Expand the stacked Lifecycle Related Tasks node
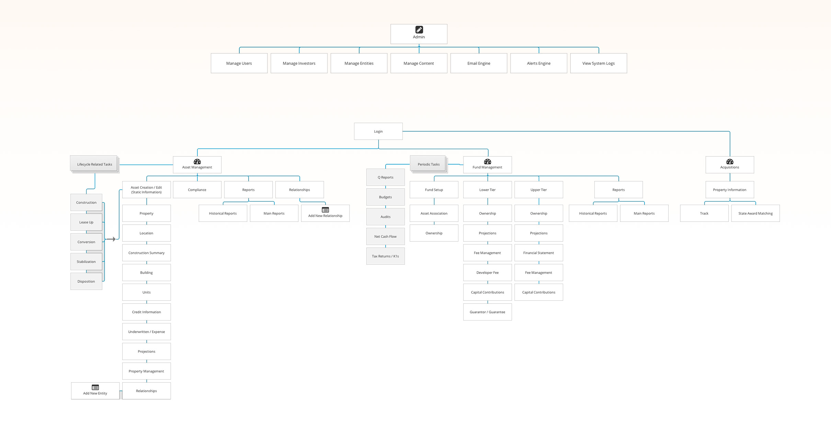The height and width of the screenshot is (421, 831). 94,164
